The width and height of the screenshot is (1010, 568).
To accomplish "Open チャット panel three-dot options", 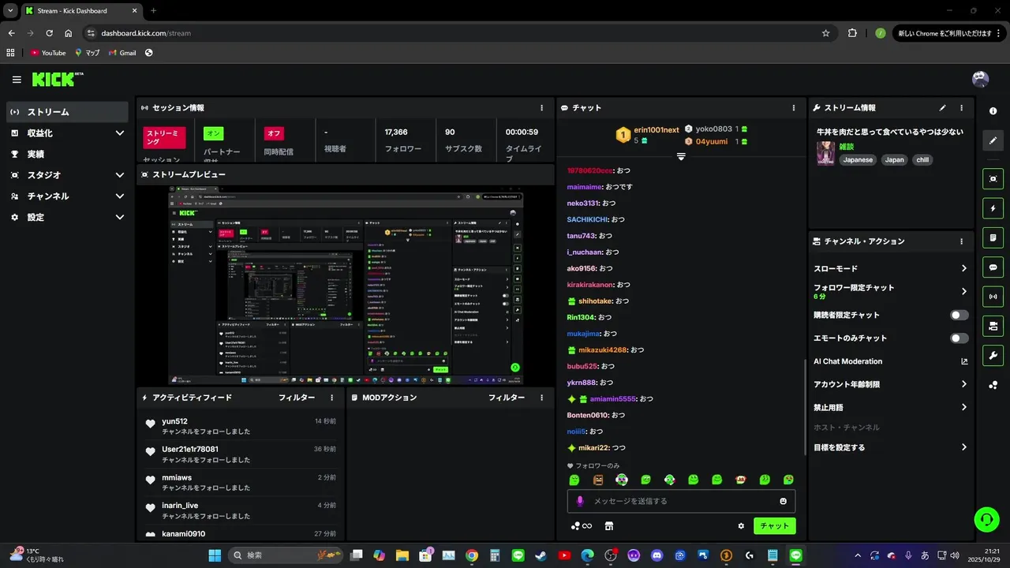I will click(794, 108).
